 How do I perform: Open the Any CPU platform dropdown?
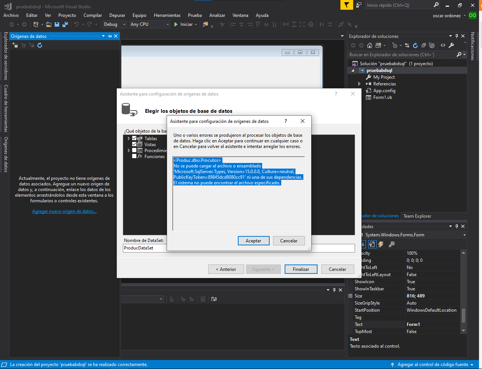(x=150, y=24)
